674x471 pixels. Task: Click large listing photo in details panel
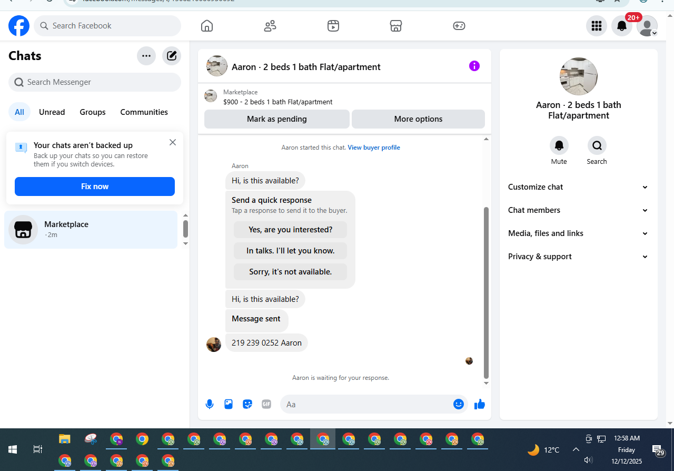(x=579, y=76)
